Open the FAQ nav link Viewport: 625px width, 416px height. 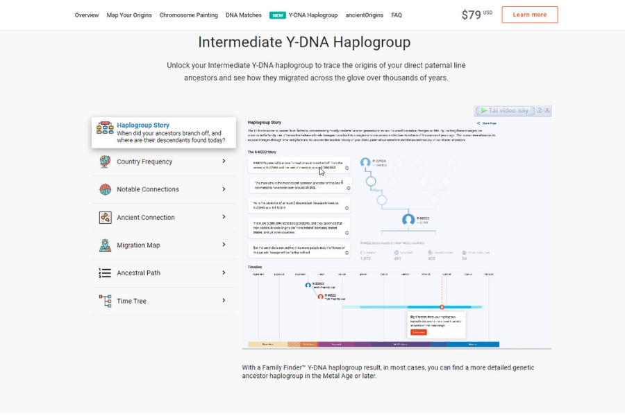coord(397,15)
